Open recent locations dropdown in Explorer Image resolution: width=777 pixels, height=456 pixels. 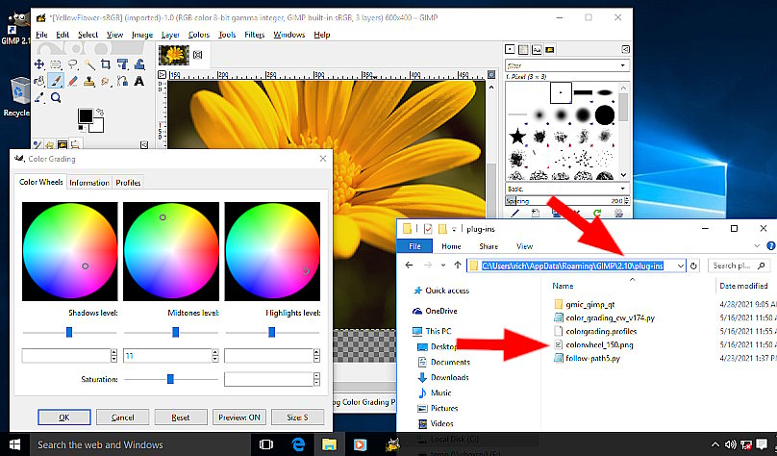(x=442, y=266)
